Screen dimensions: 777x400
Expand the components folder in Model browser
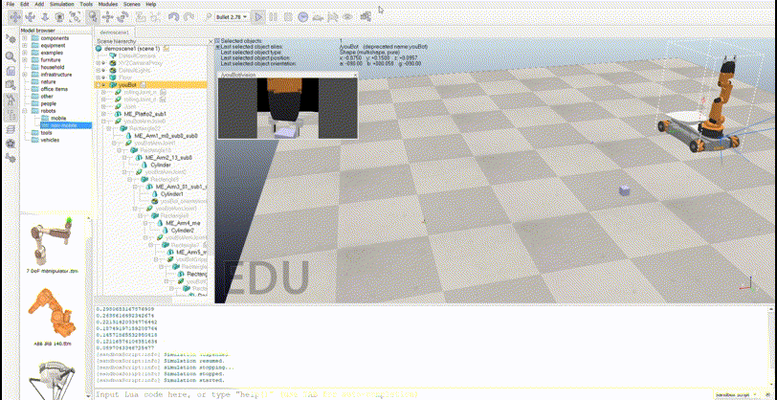[25, 40]
